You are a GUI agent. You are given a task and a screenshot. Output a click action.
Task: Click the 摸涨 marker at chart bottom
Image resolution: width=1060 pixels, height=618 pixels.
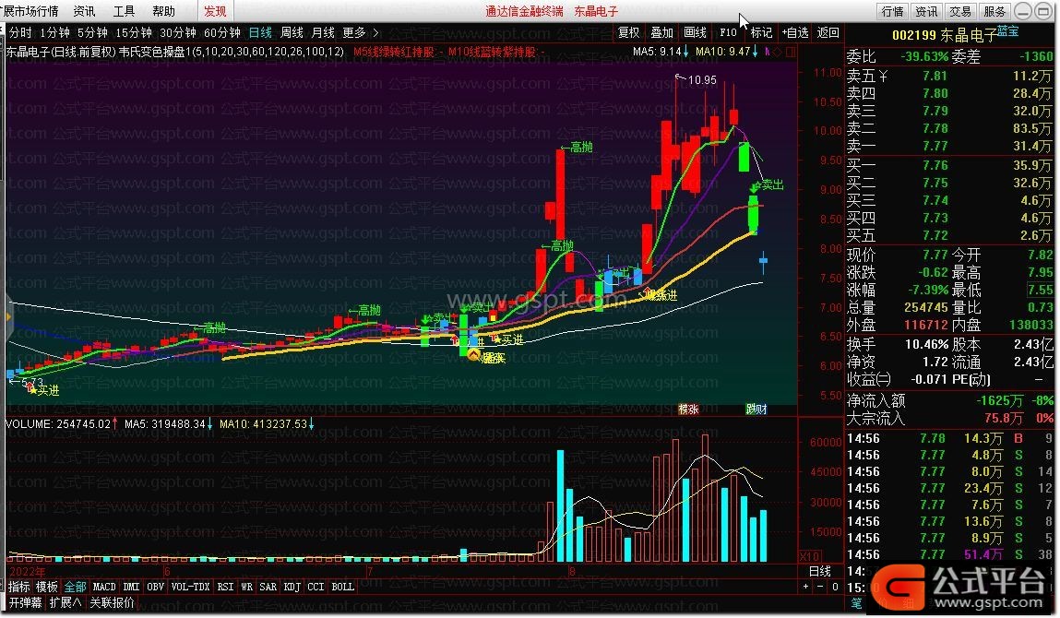pos(688,409)
